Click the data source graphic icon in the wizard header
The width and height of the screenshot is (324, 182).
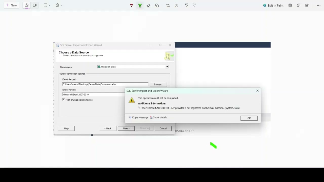point(169,56)
